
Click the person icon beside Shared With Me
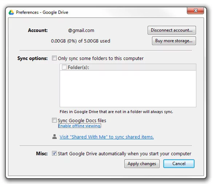(x=55, y=137)
